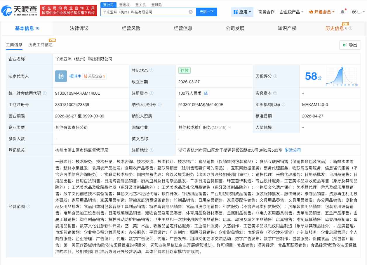The height and width of the screenshot is (265, 367).
Task: Click the marker on the 58分 score curve
Action: [x=342, y=68]
